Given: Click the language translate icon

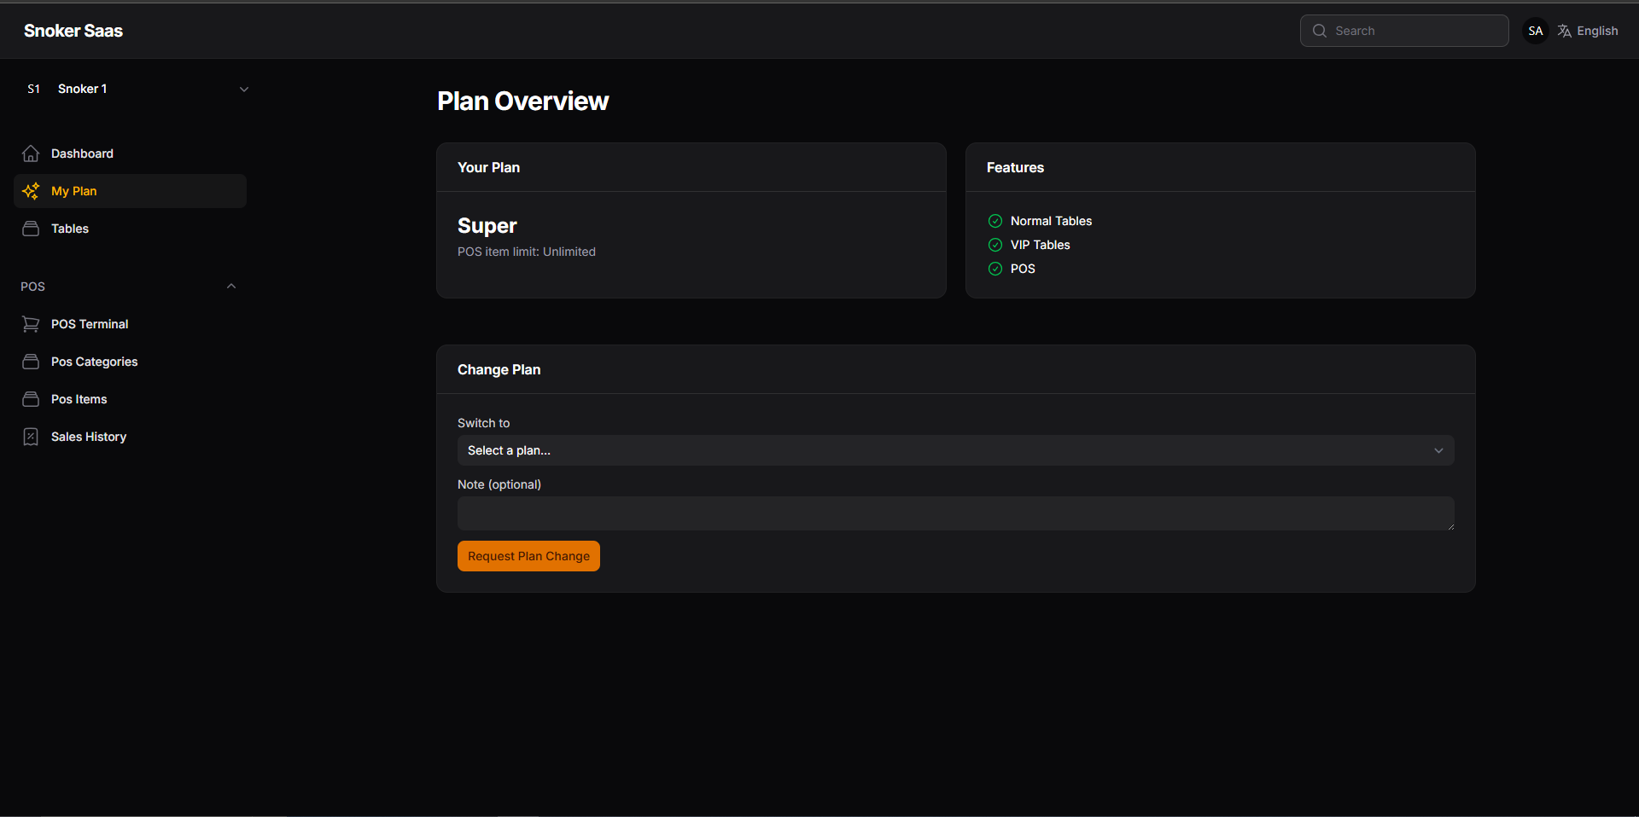Looking at the screenshot, I should point(1565,31).
